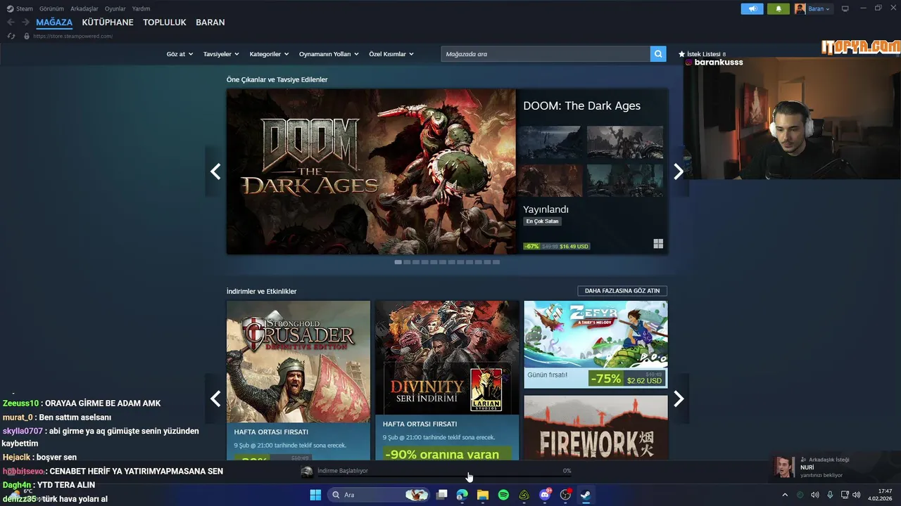Go forward with the navigation right arrow
The width and height of the screenshot is (901, 506).
click(25, 22)
